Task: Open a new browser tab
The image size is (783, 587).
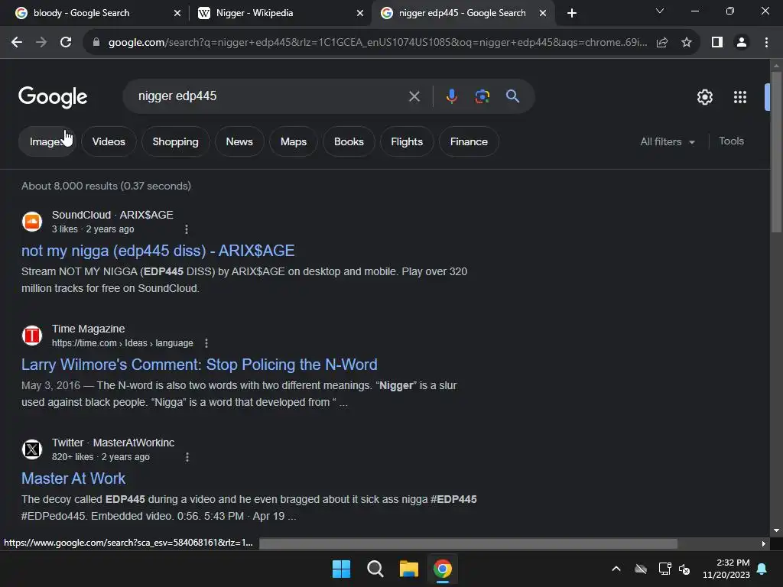Action: click(572, 13)
